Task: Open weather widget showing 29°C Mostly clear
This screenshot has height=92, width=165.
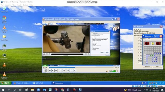Action: pyautogui.click(x=133, y=90)
